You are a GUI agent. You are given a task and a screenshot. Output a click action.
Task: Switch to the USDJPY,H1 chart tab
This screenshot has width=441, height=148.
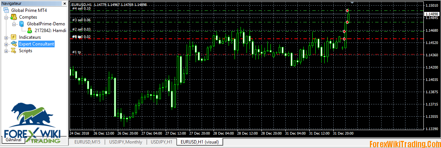click(162, 142)
